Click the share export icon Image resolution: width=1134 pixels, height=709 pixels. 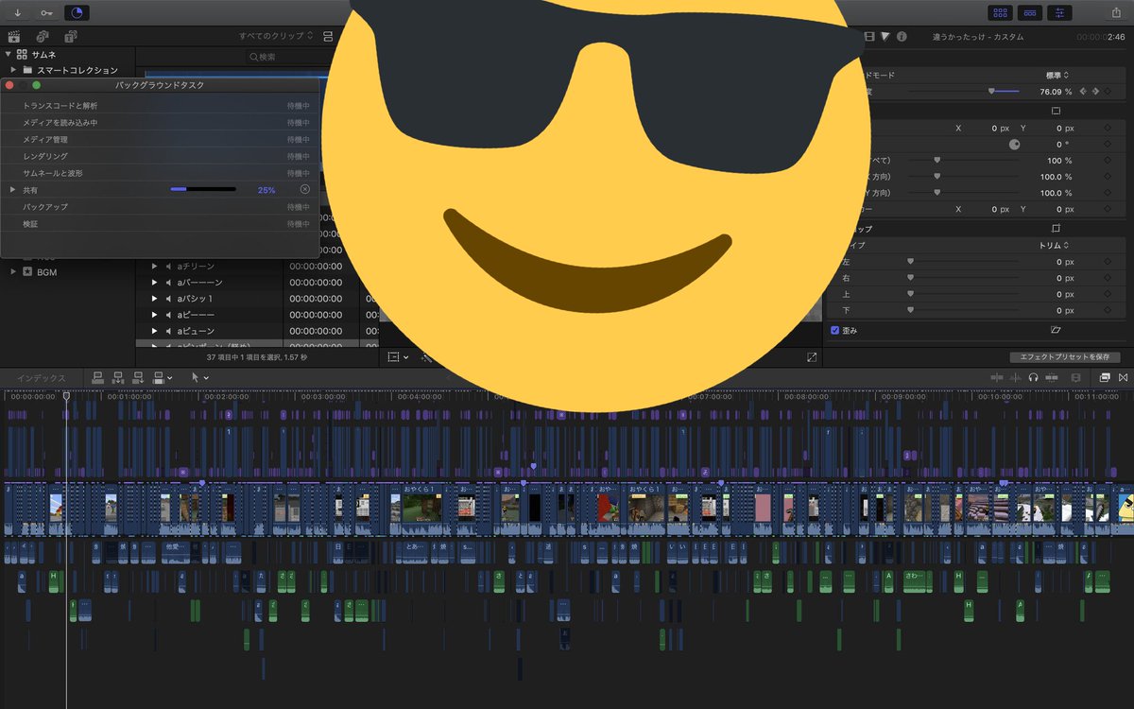(x=1118, y=12)
